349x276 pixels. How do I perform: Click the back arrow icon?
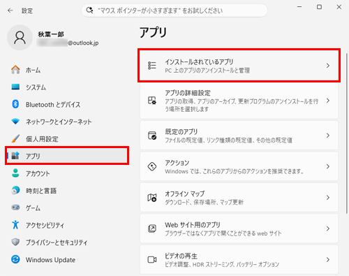point(10,10)
